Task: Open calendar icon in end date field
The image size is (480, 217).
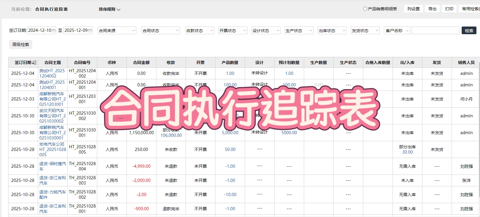Action: coord(90,30)
